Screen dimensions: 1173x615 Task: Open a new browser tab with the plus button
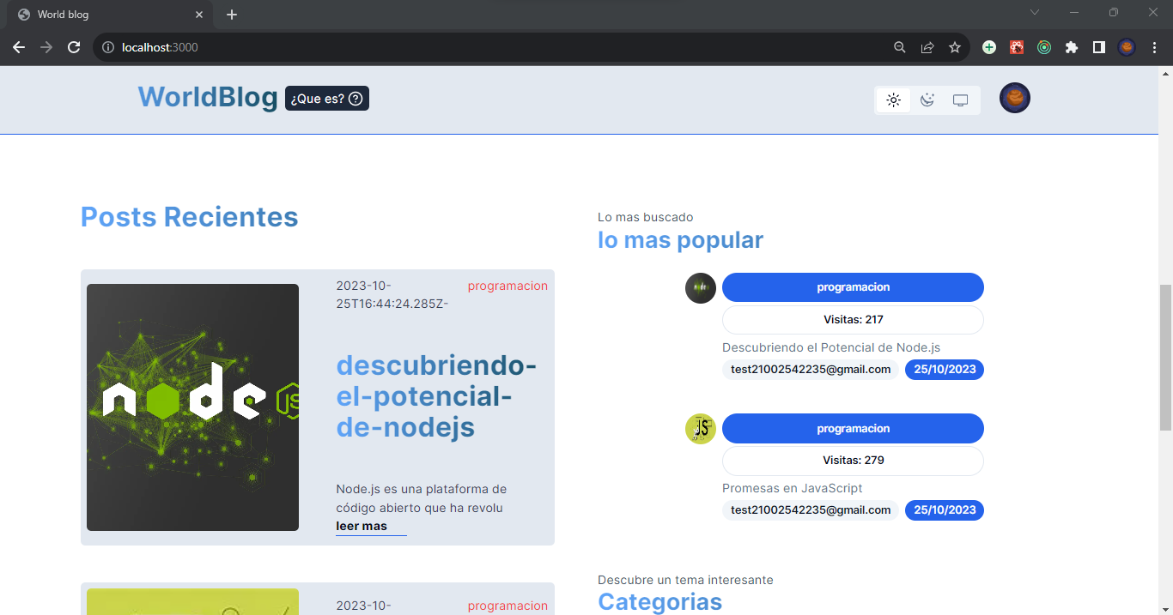(x=231, y=14)
